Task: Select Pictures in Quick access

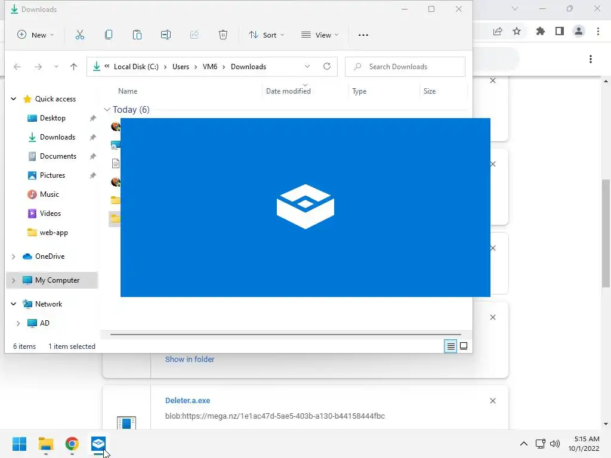Action: [x=53, y=175]
